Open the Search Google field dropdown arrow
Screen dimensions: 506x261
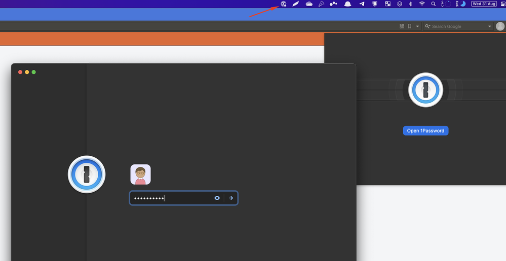point(490,26)
